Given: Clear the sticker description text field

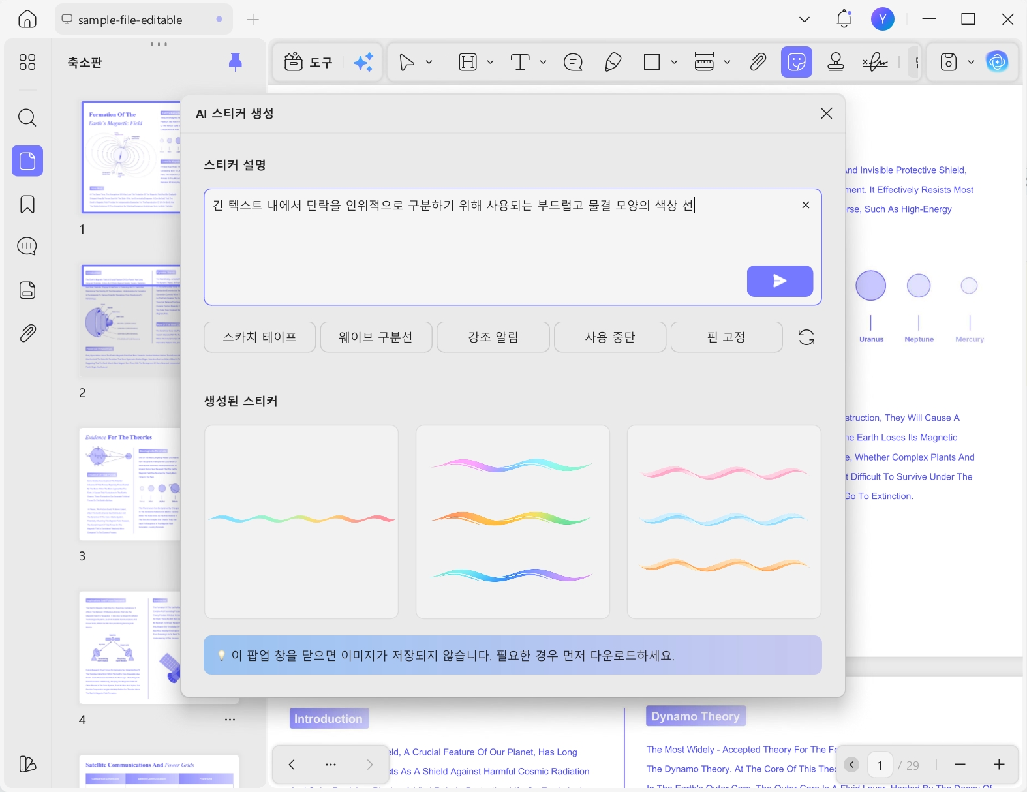Looking at the screenshot, I should point(806,205).
